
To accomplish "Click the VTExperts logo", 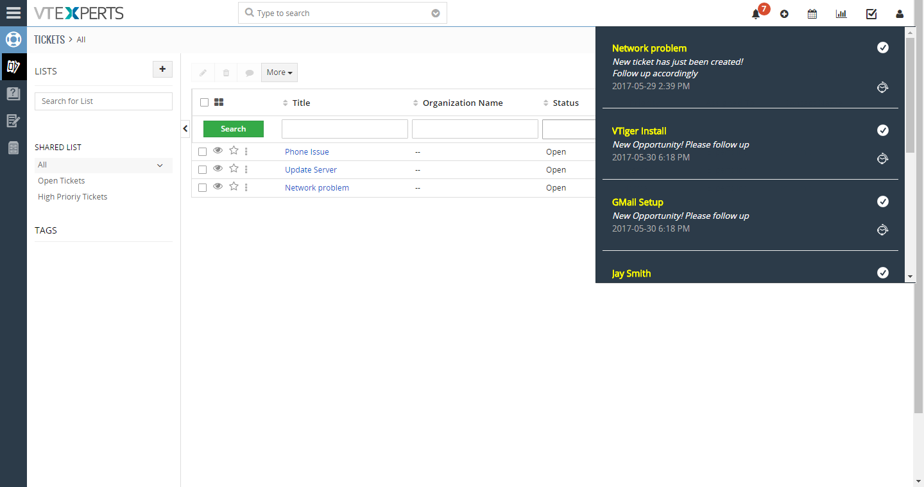I will [x=79, y=13].
